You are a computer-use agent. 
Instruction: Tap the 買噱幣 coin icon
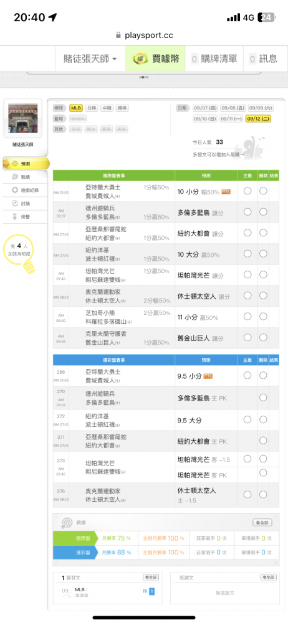(x=140, y=59)
